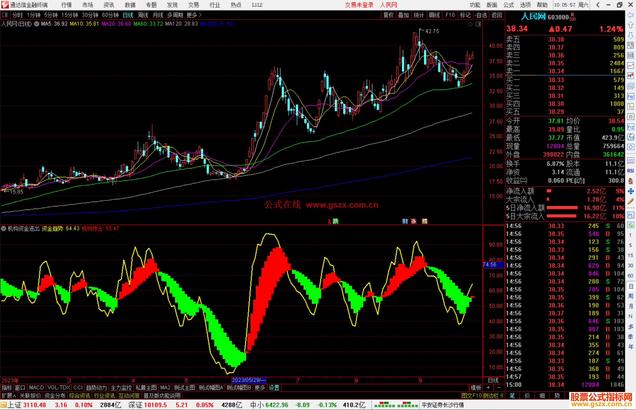The width and height of the screenshot is (636, 410).
Task: Switch to the MACD indicator tab
Action: [x=37, y=388]
